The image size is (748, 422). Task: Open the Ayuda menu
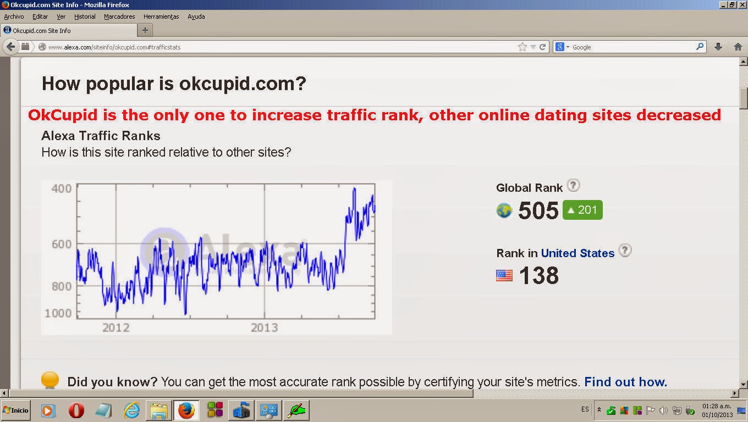196,16
